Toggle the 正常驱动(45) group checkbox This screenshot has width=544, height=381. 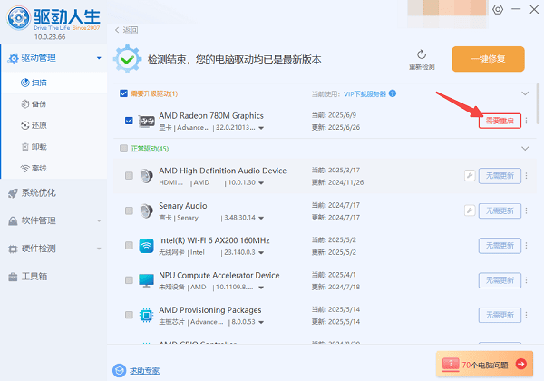123,149
